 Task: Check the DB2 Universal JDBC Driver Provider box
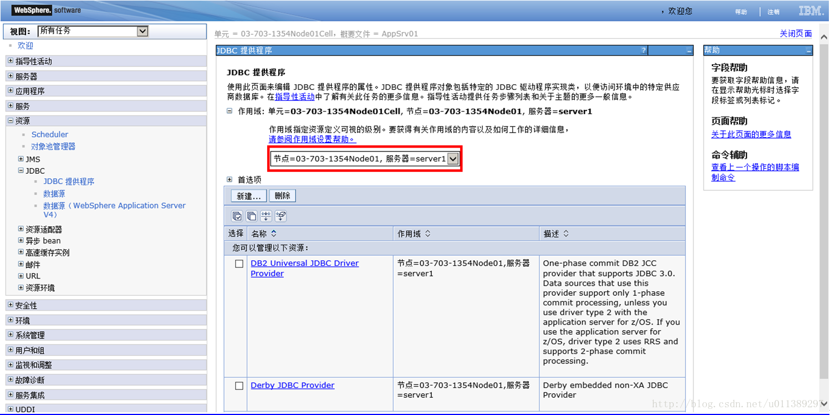(239, 264)
